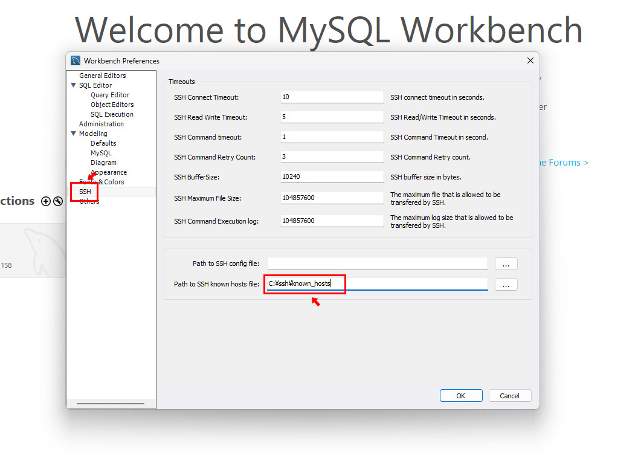The width and height of the screenshot is (635, 472).
Task: Go to SQL Execution preferences
Action: (112, 114)
